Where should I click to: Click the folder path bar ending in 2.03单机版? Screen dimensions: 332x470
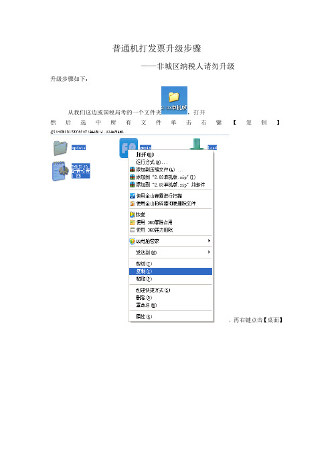point(87,132)
